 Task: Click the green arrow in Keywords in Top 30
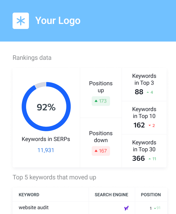[x=150, y=159]
